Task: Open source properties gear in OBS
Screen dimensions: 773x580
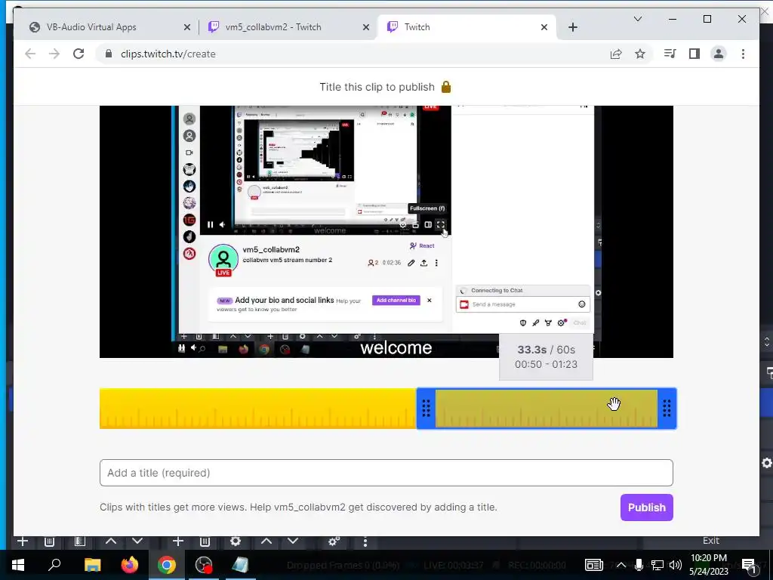Action: (236, 541)
